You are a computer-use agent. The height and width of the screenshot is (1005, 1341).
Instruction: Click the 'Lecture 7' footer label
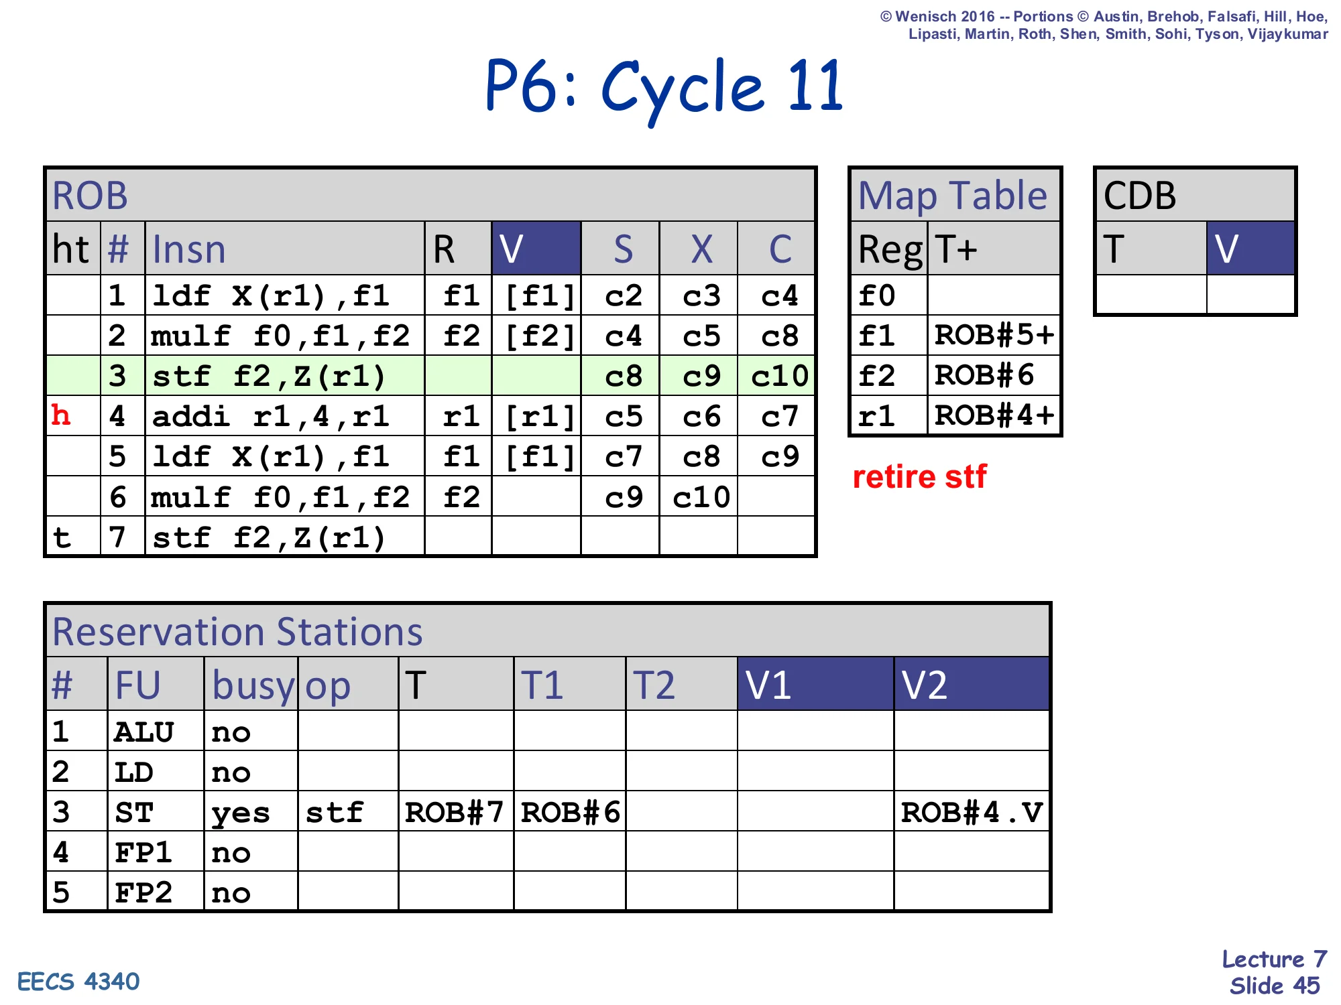point(1274,959)
